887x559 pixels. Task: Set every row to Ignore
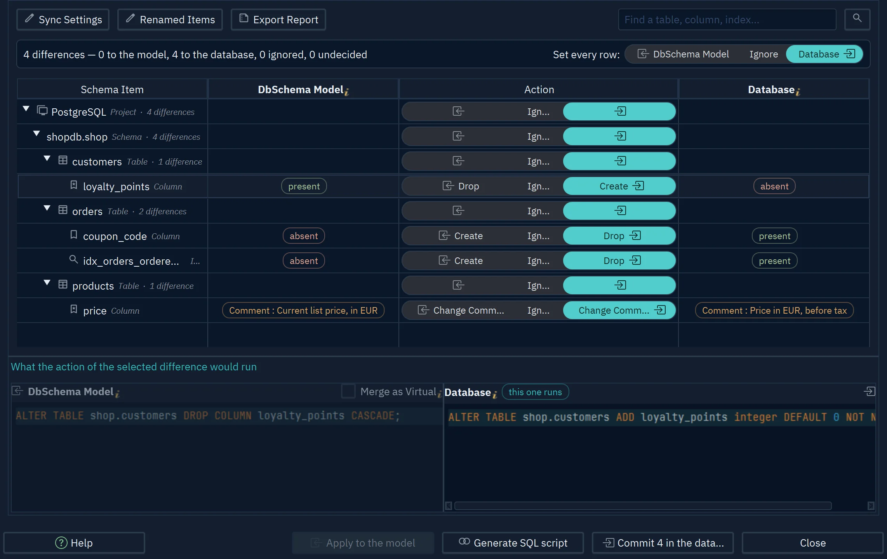[x=764, y=54]
